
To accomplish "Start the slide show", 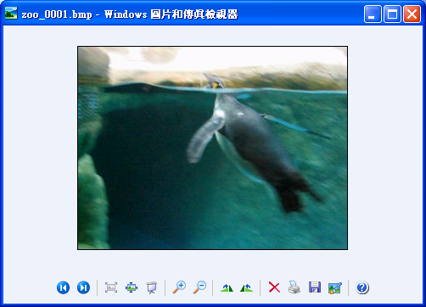I will point(152,287).
